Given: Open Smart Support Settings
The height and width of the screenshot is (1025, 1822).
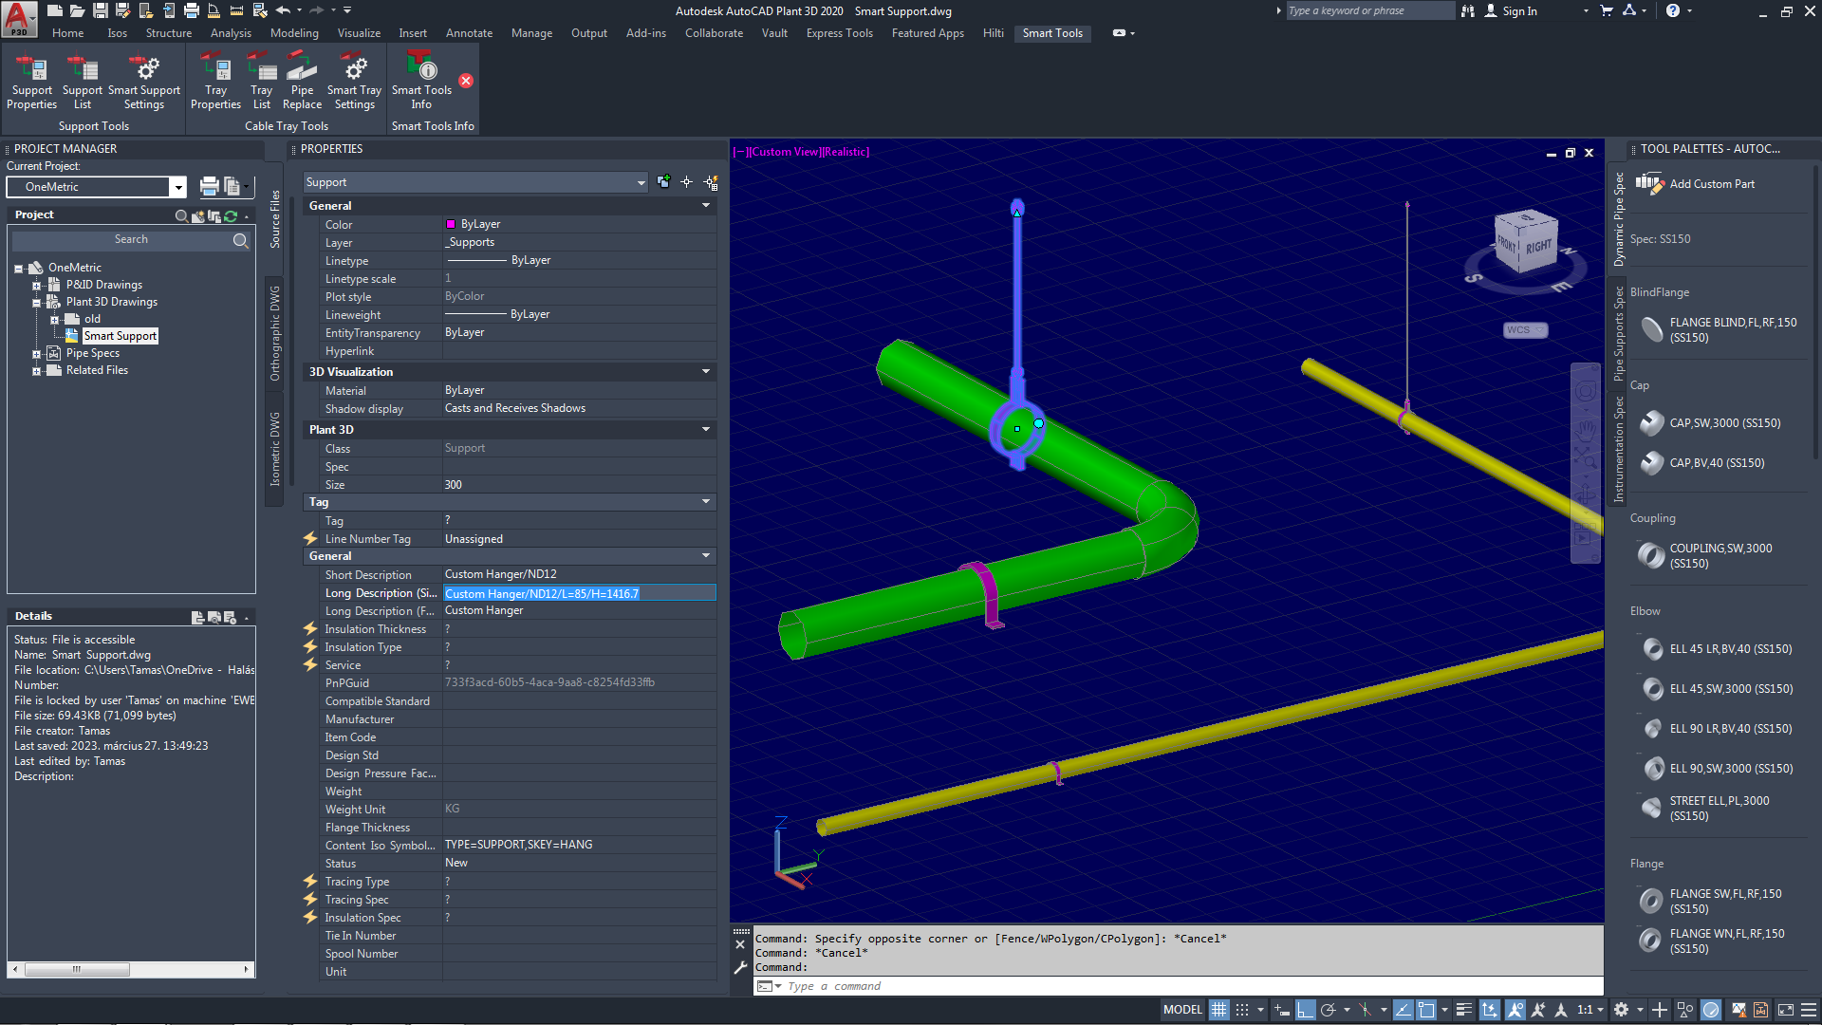Looking at the screenshot, I should tap(144, 83).
